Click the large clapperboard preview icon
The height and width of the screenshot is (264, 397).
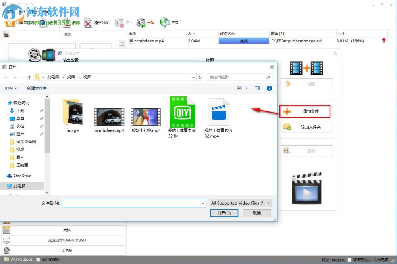306,188
